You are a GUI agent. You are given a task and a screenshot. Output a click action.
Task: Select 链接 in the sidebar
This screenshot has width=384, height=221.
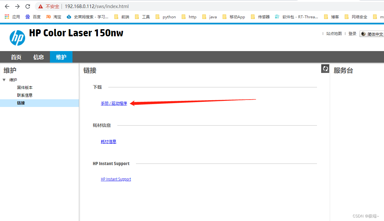[39, 103]
